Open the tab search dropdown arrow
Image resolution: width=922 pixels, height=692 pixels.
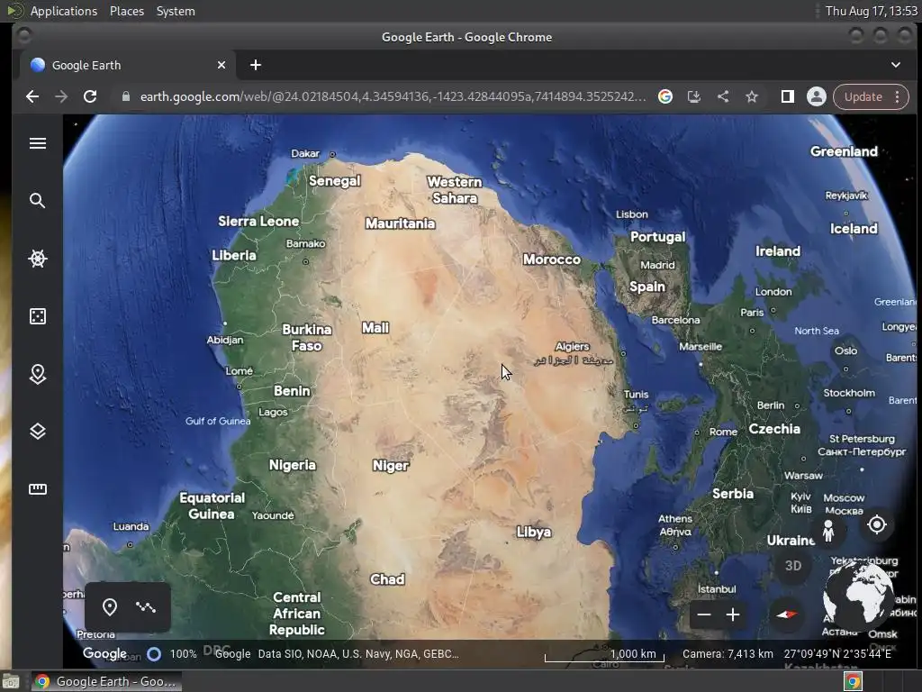pyautogui.click(x=896, y=65)
